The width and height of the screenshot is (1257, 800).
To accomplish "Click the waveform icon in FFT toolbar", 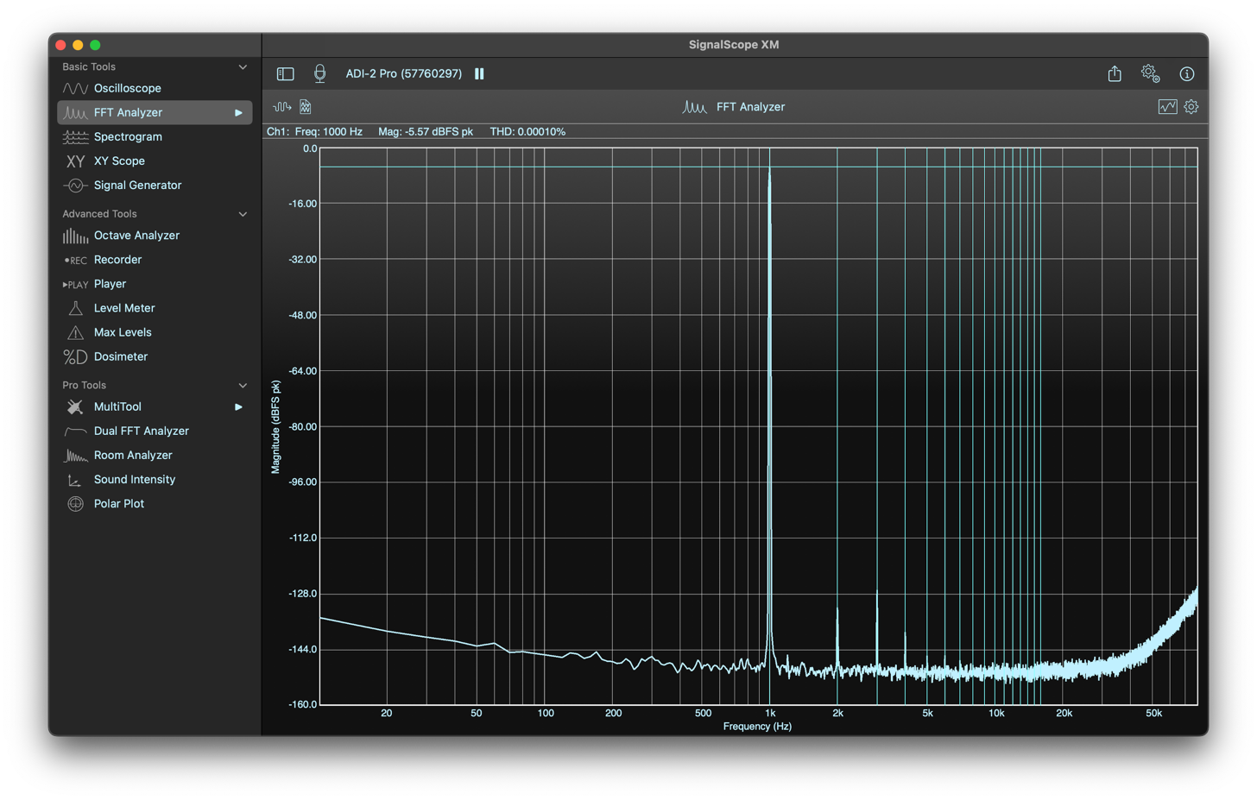I will pos(281,107).
